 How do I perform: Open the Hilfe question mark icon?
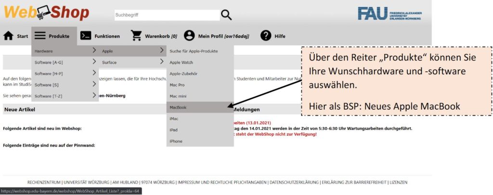(266, 36)
